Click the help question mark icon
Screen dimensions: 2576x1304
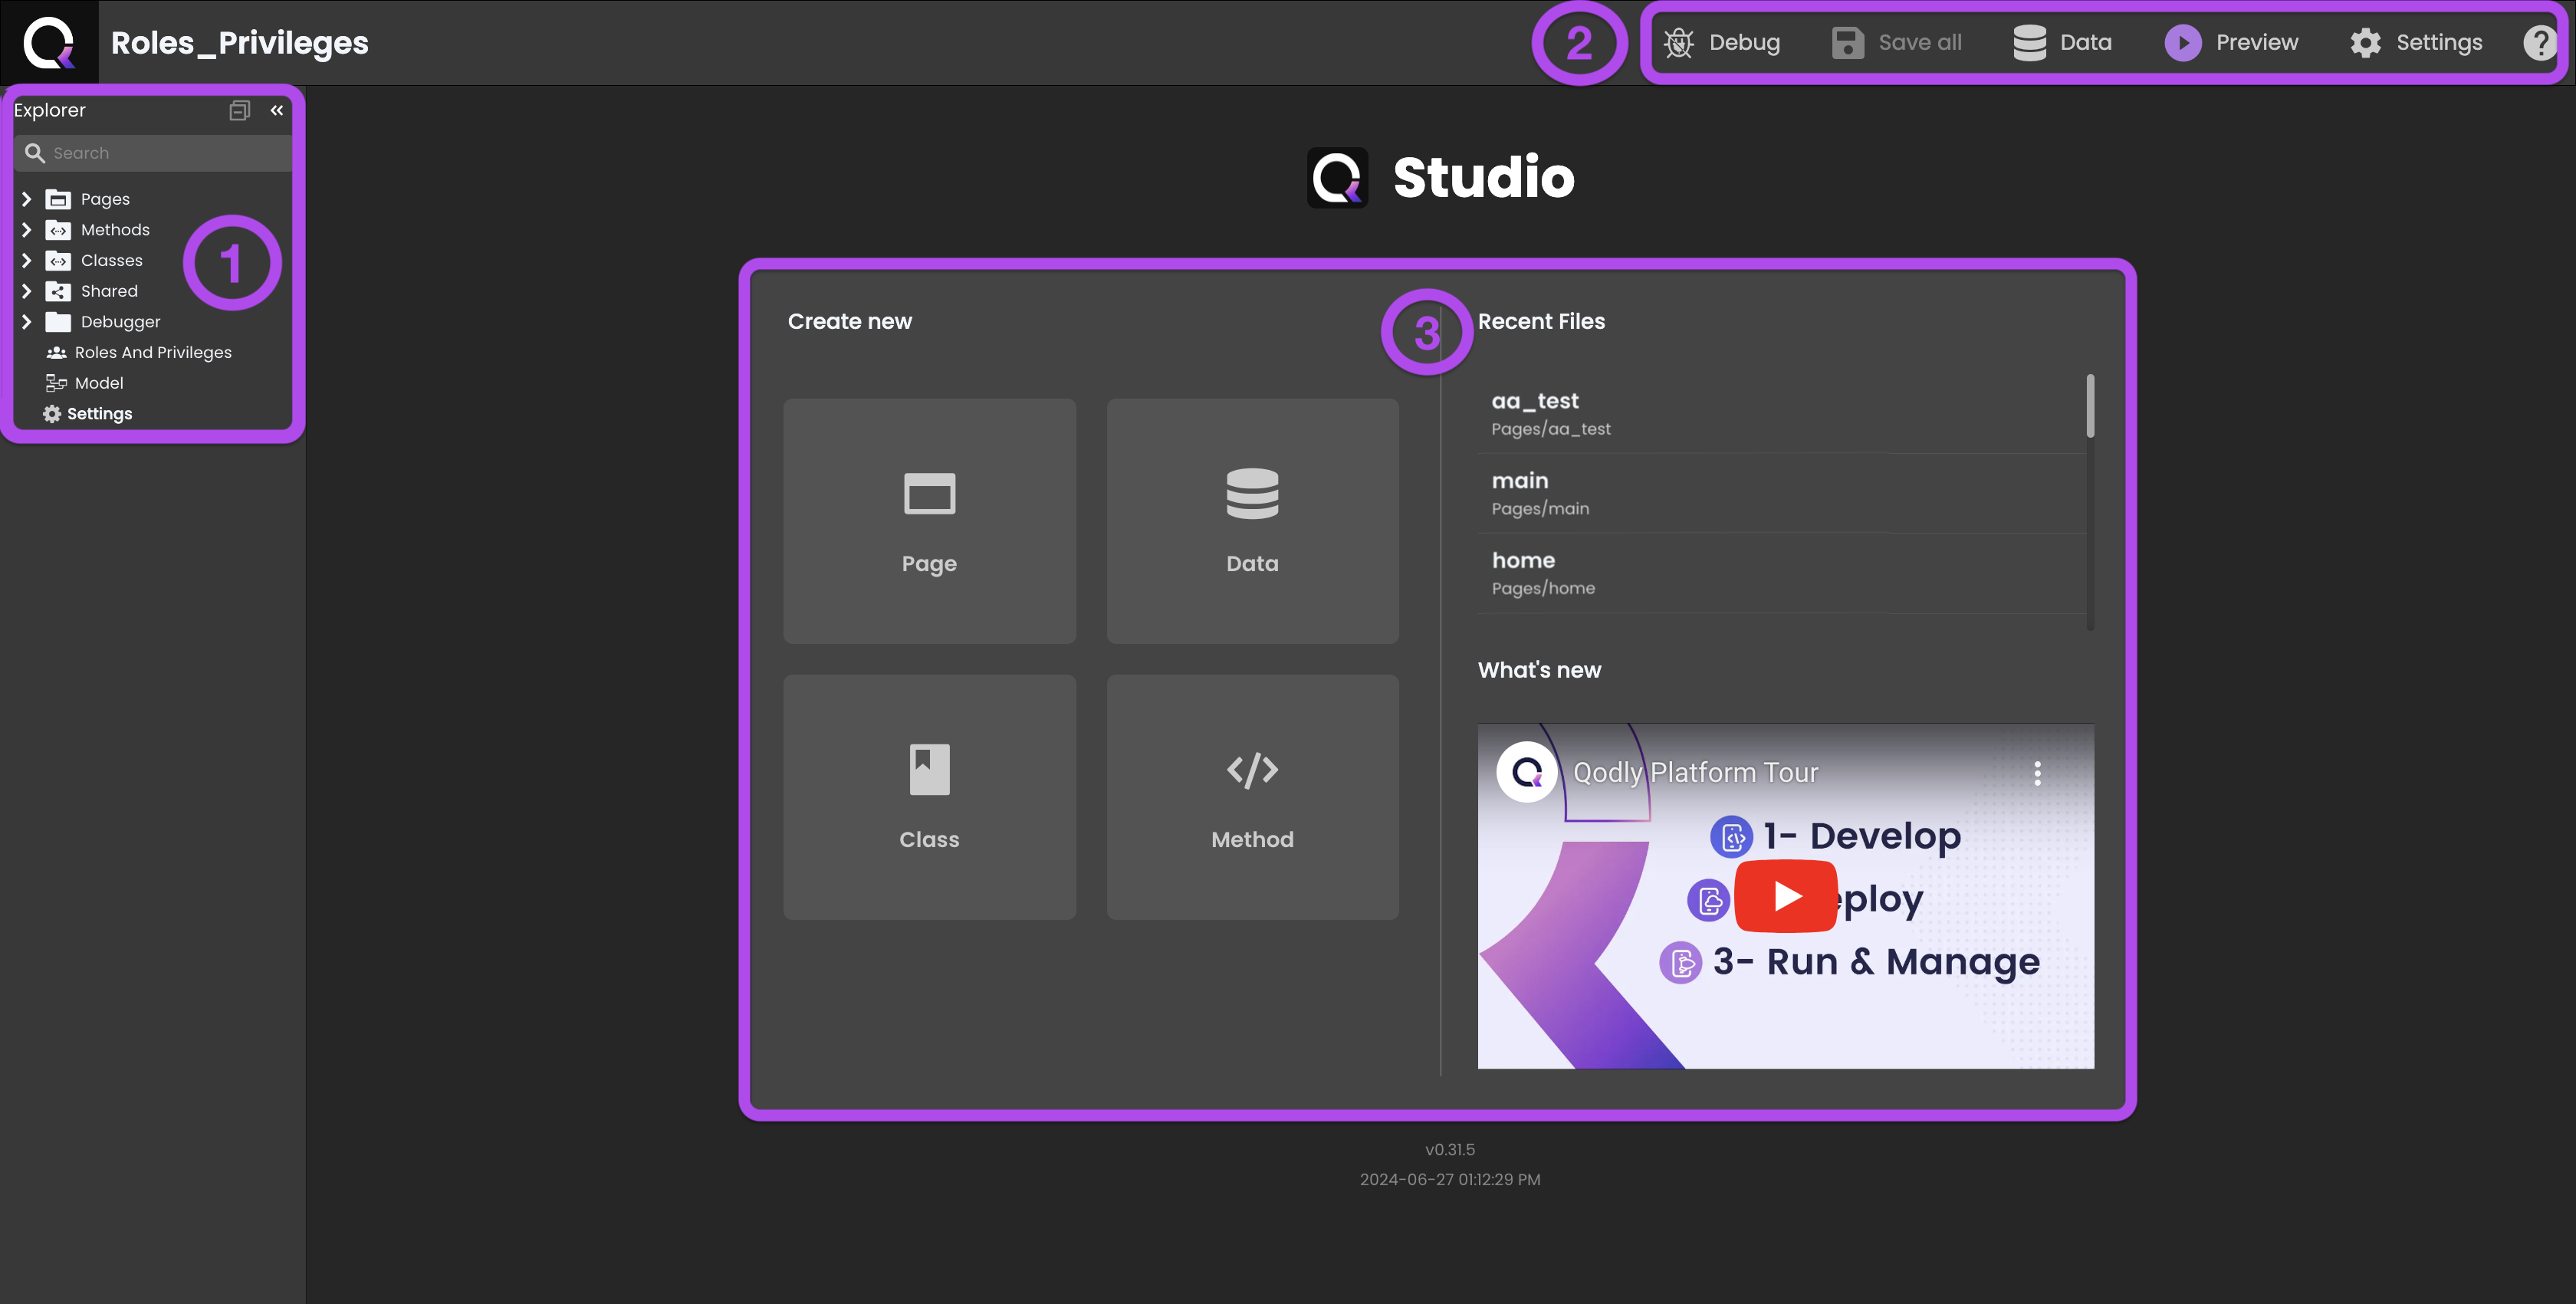coord(2539,42)
